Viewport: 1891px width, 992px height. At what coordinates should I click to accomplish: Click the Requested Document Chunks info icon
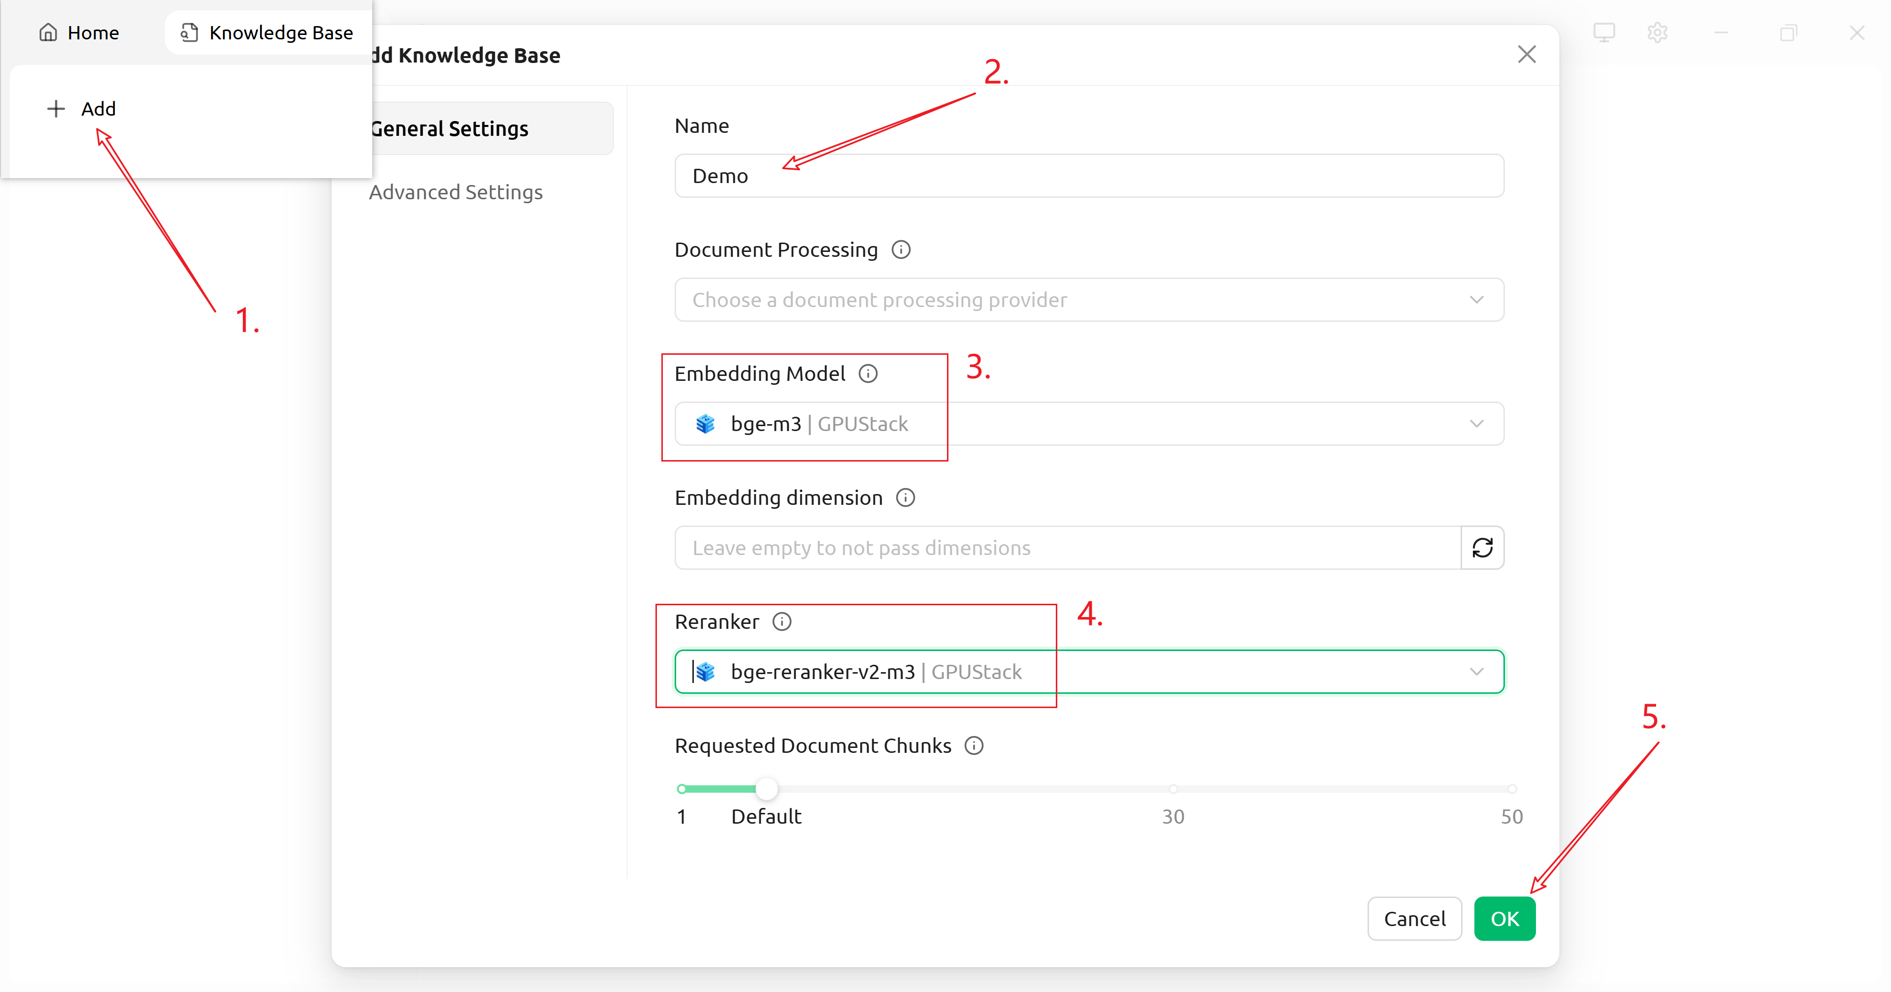click(x=974, y=745)
